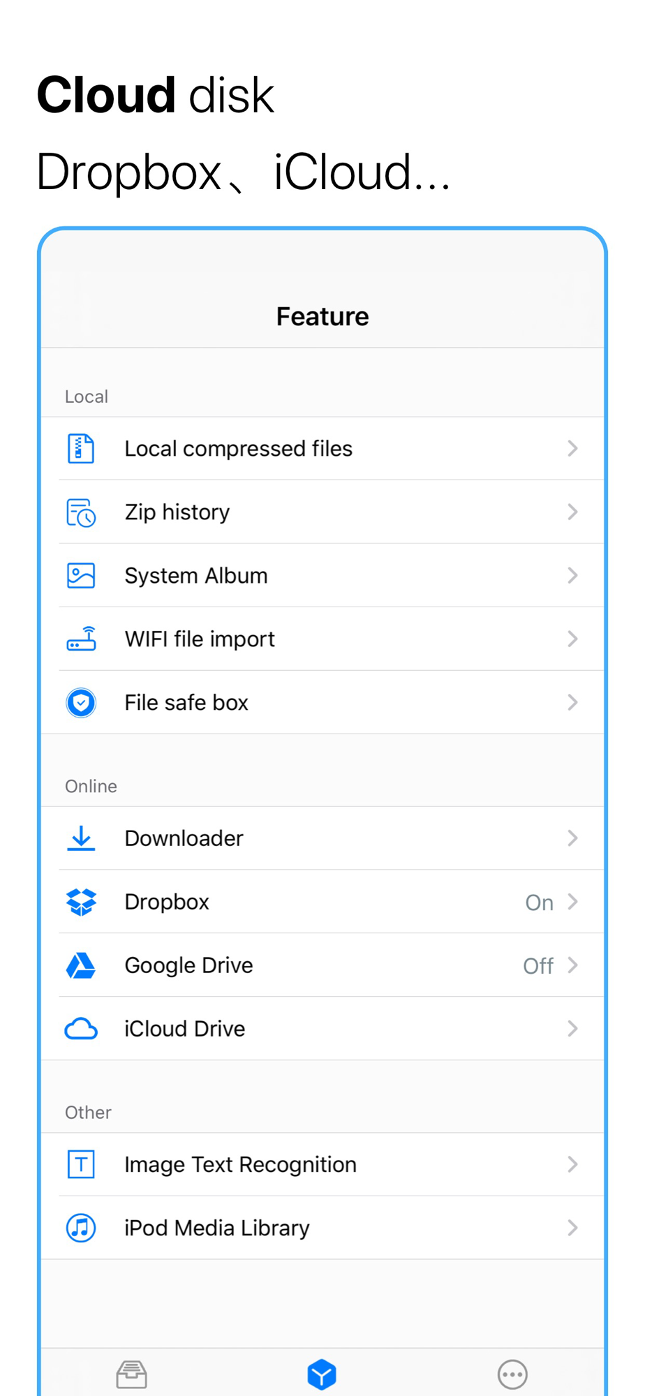Expand WIFI file import chevron
Viewport: 645px width, 1396px height.
[572, 639]
